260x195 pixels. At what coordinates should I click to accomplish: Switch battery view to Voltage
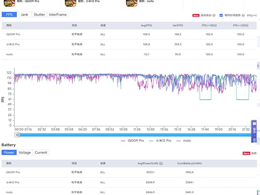pos(24,153)
